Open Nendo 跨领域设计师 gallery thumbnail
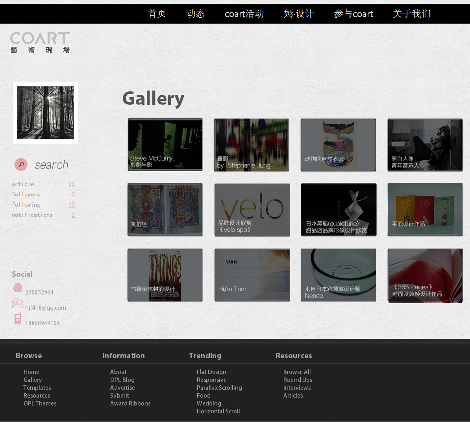Image resolution: width=470 pixels, height=422 pixels. click(x=339, y=275)
